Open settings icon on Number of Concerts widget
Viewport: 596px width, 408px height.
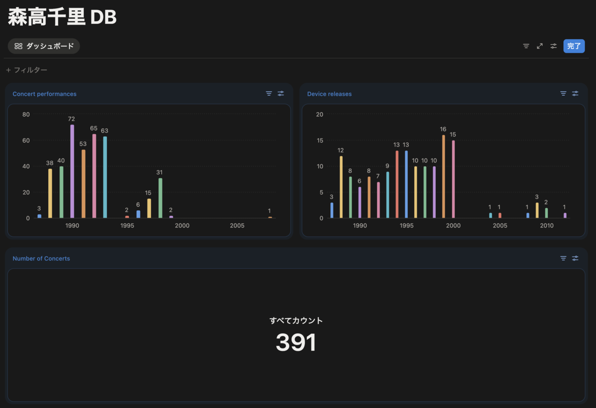click(x=575, y=258)
